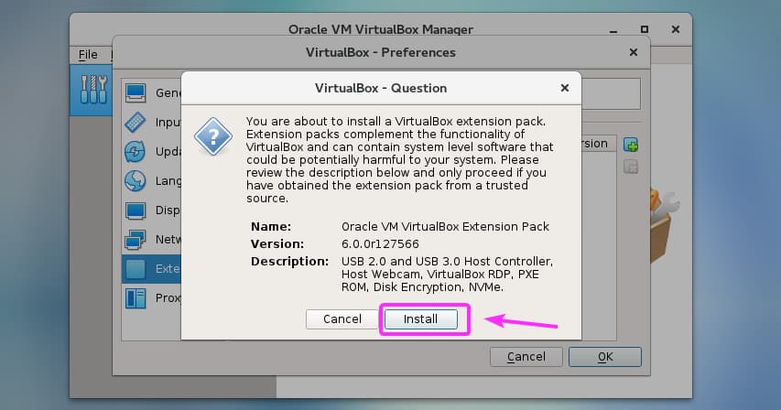Close the VirtualBox Question dialog
Screen dimensions: 781x410
[562, 88]
